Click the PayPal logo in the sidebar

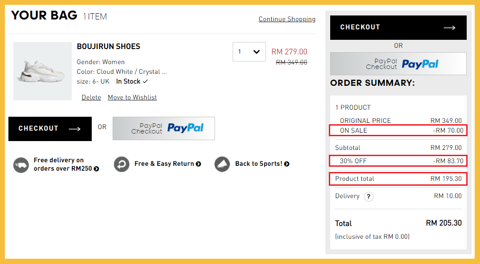click(420, 64)
